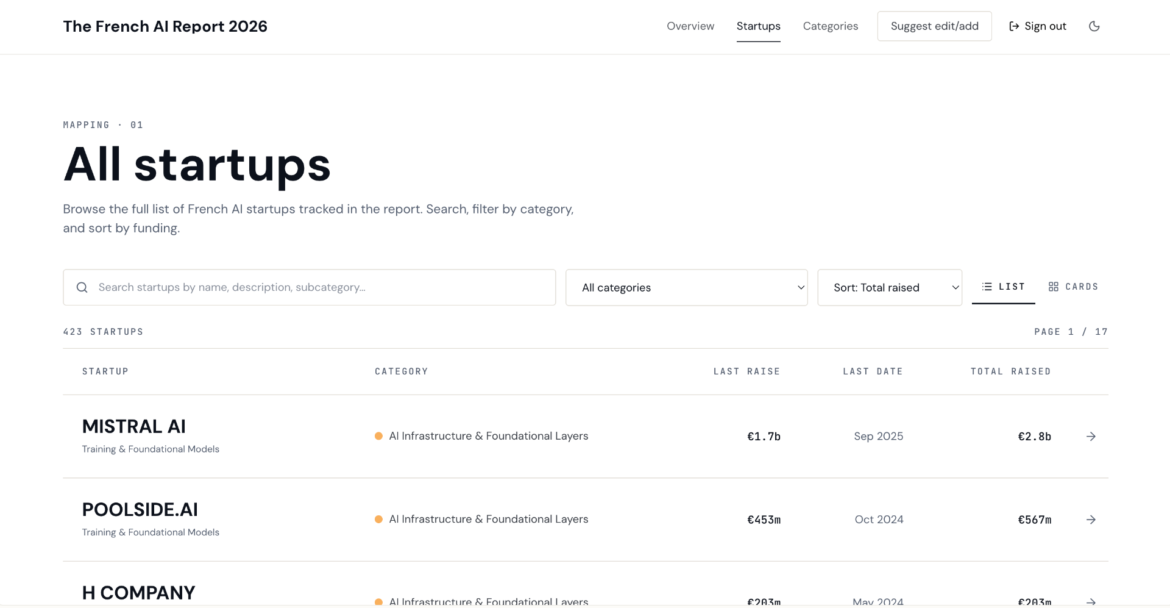Open the Categories nav tab

tap(831, 26)
